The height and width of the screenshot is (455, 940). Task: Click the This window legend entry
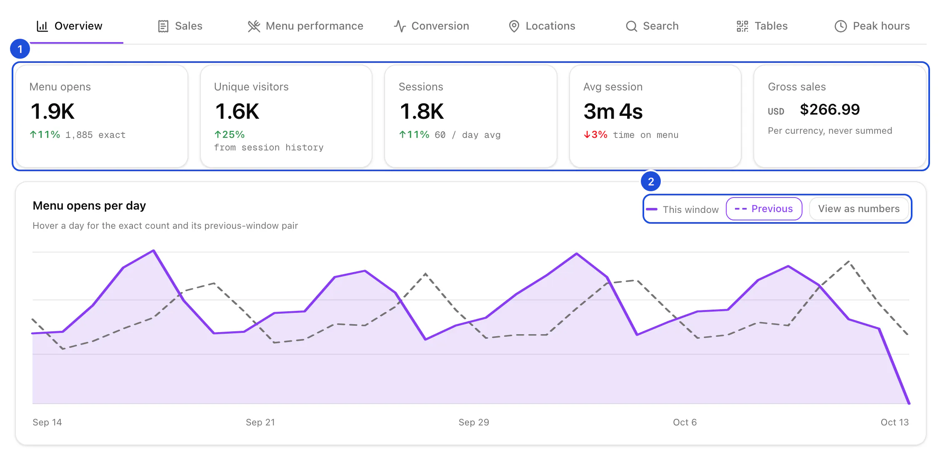point(682,209)
